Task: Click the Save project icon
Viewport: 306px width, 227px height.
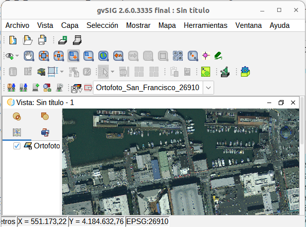Action: (x=43, y=40)
